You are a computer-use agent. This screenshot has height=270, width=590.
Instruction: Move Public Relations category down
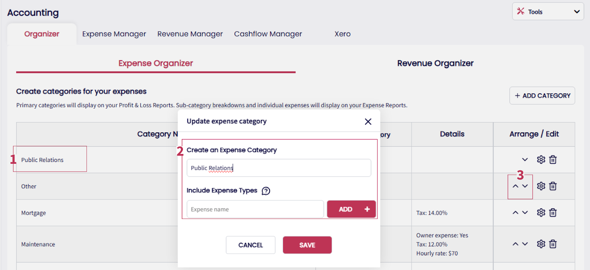pos(525,160)
